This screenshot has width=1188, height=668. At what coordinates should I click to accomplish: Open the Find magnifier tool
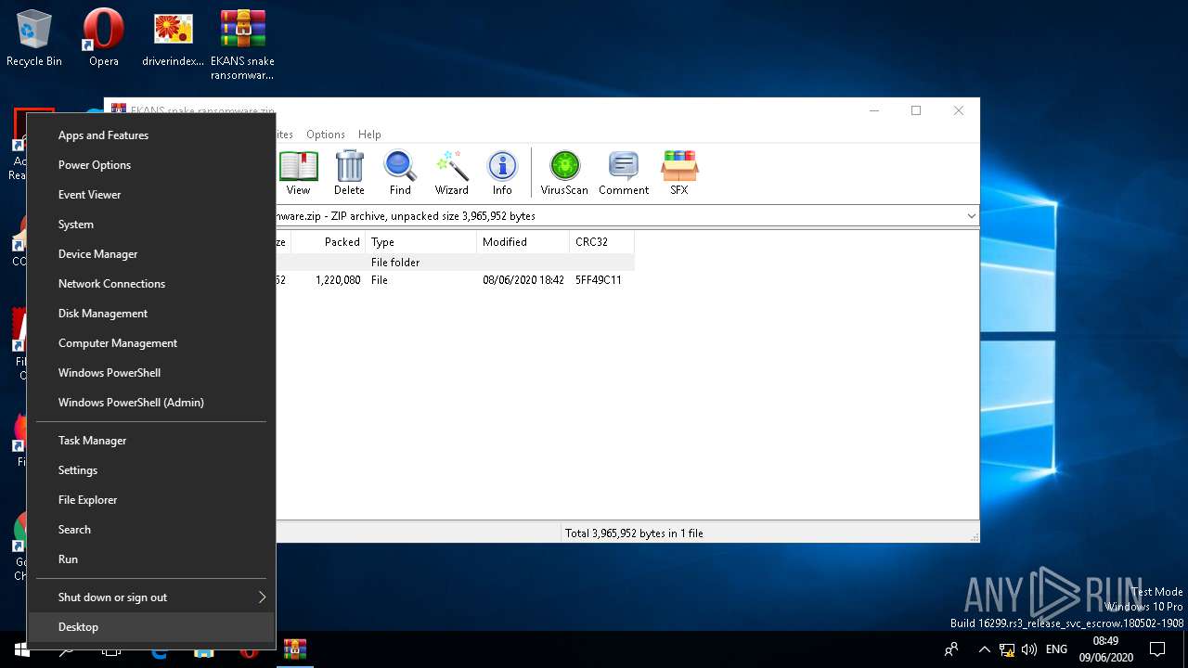400,173
